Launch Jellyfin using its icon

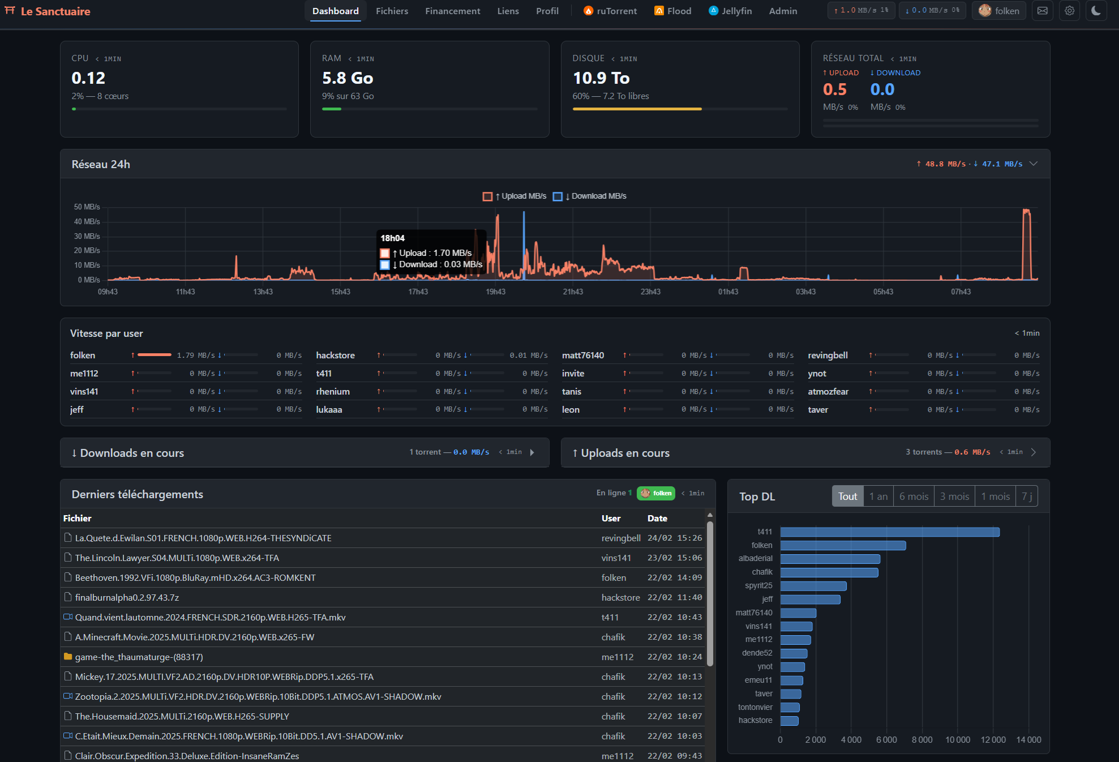[x=713, y=10]
